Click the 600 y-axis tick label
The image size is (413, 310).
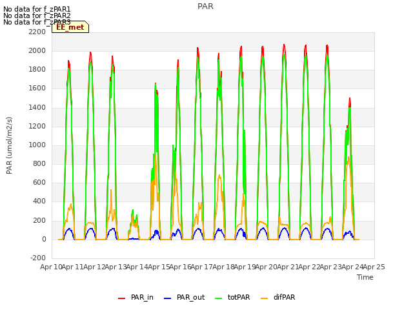(x=39, y=182)
